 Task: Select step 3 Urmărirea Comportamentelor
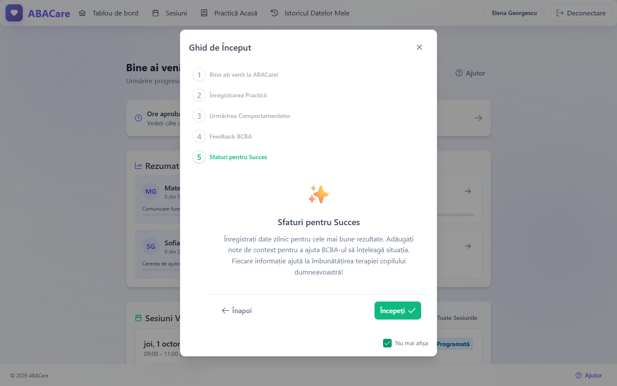[242, 116]
